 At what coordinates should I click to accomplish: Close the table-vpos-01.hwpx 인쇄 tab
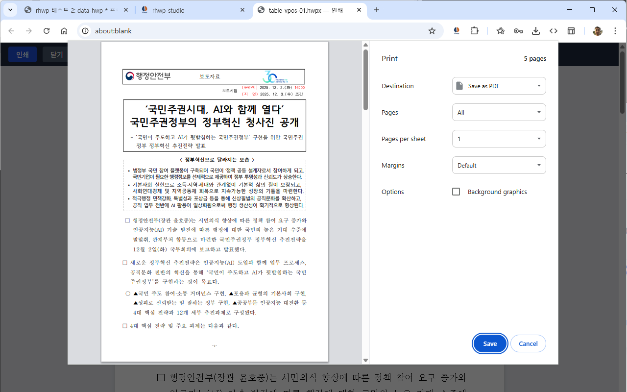[360, 10]
